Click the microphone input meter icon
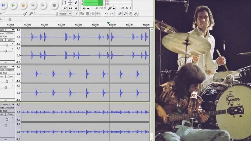 click(x=110, y=8)
